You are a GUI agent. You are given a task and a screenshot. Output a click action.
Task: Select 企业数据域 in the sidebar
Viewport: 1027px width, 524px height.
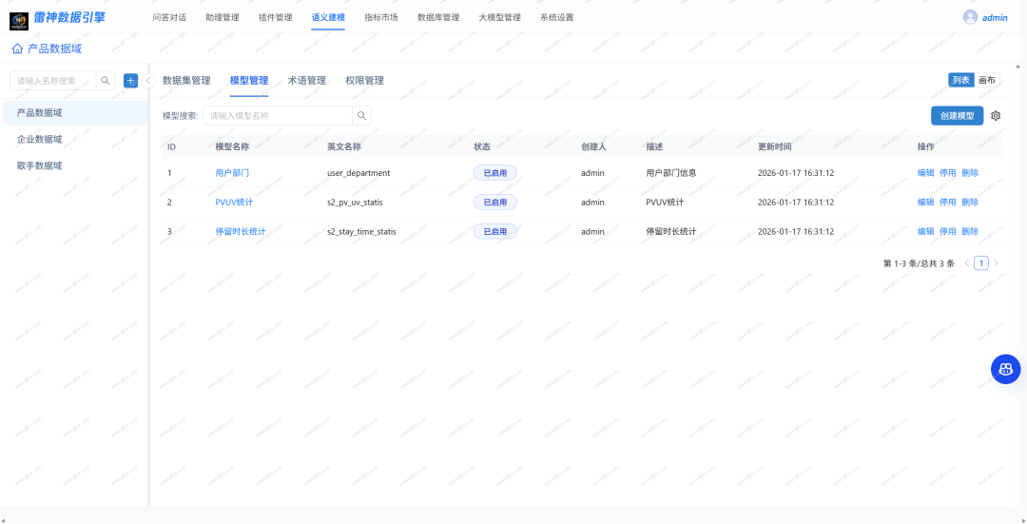click(x=75, y=139)
